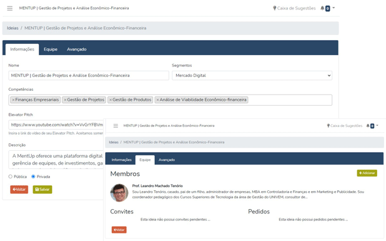The width and height of the screenshot is (386, 241).
Task: Click the Convites heading
Action: pyautogui.click(x=122, y=212)
